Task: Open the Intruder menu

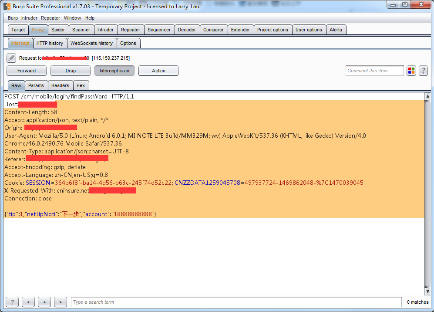Action: [x=29, y=18]
